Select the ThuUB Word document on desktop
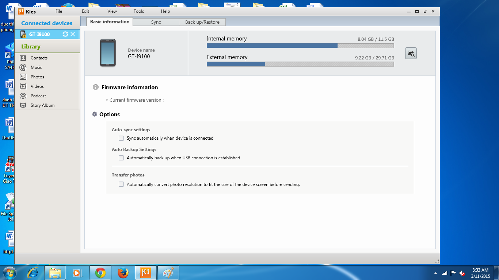Screen dimensions: 499x280 [8, 129]
